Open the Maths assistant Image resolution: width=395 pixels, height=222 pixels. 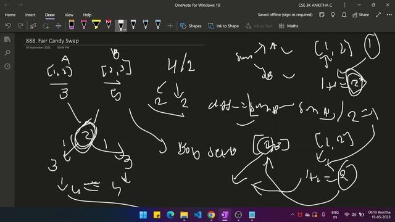tap(289, 26)
